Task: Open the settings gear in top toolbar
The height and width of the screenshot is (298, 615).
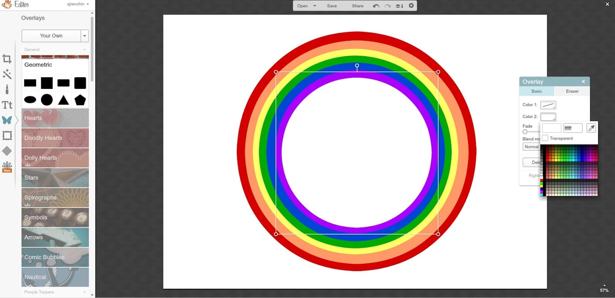Action: coord(411,6)
